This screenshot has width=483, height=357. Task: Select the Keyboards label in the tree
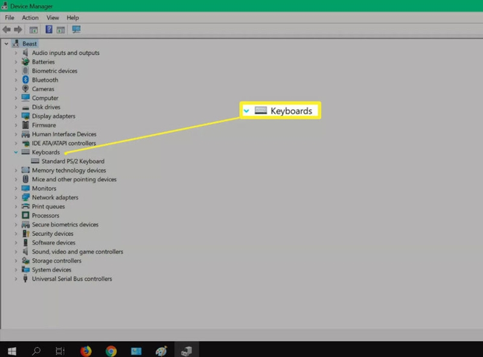[46, 152]
